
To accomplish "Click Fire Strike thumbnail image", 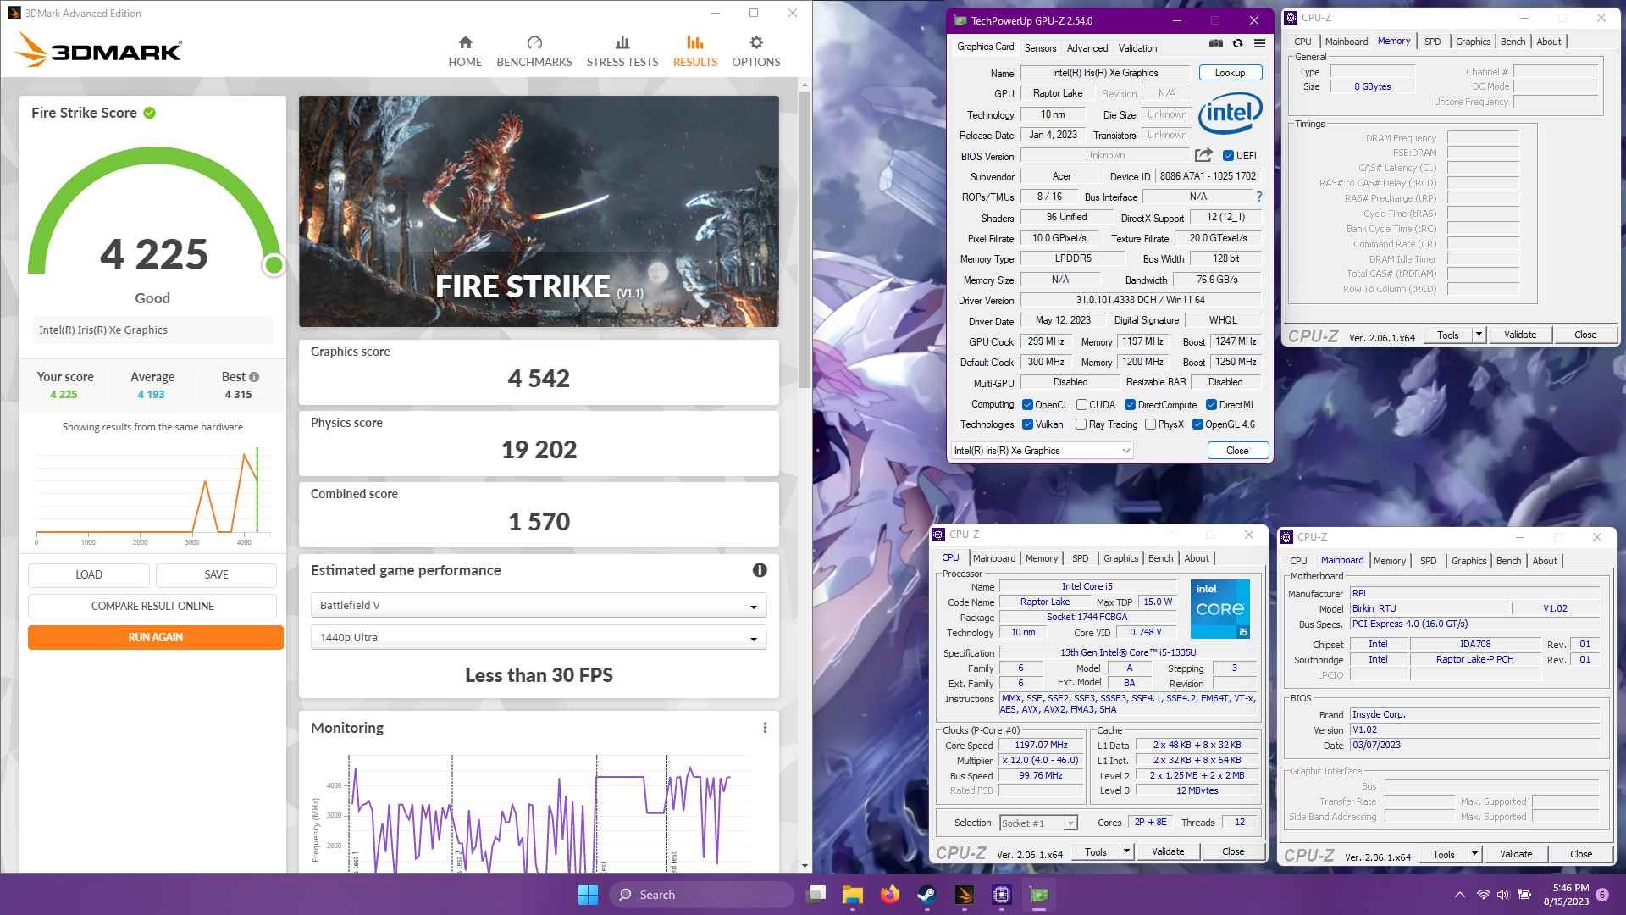I will pos(539,211).
